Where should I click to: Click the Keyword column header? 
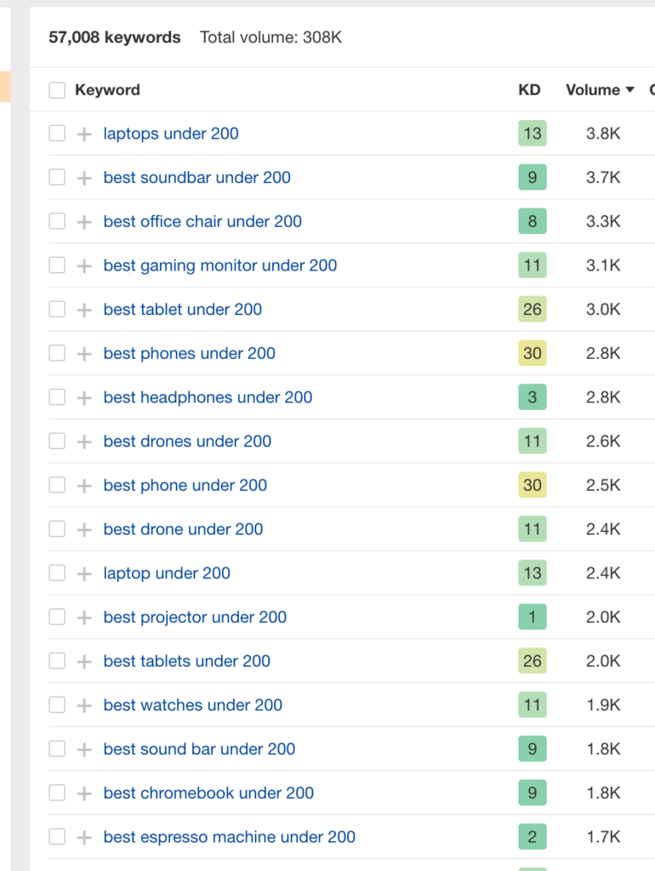pos(107,90)
